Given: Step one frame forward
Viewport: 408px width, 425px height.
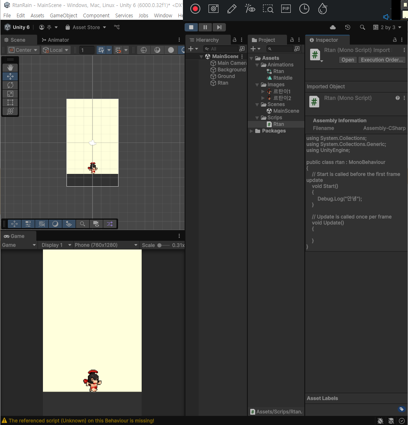Looking at the screenshot, I should pyautogui.click(x=219, y=27).
